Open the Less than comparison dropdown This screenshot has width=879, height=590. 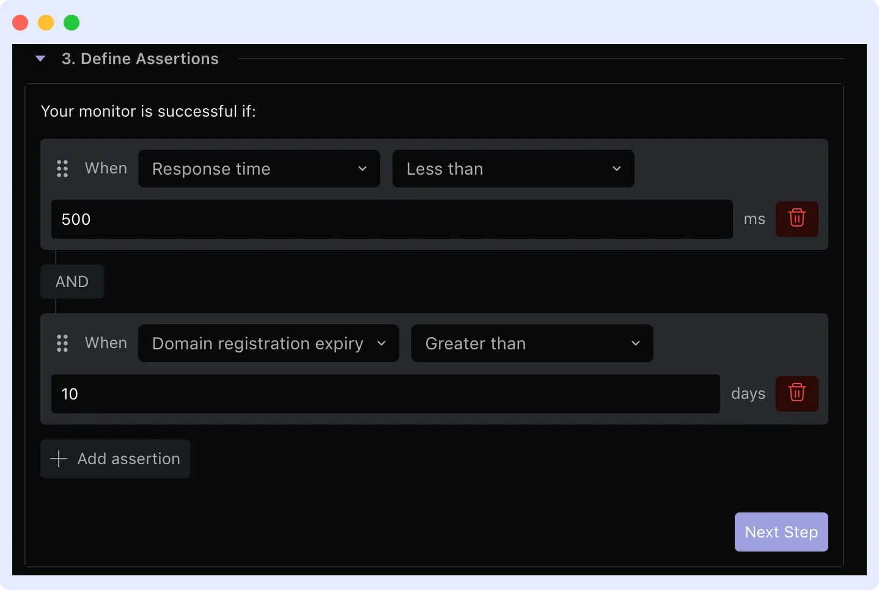click(x=513, y=169)
